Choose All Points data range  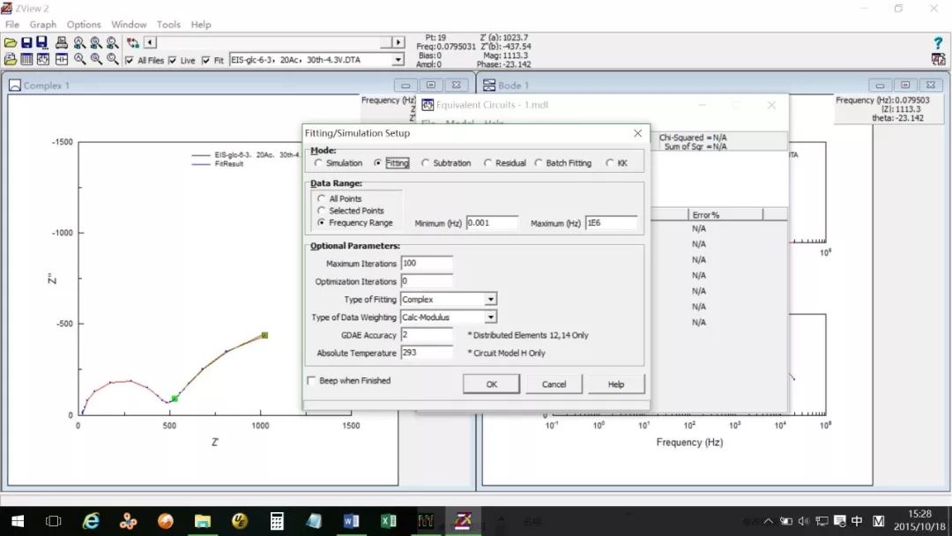coord(322,198)
